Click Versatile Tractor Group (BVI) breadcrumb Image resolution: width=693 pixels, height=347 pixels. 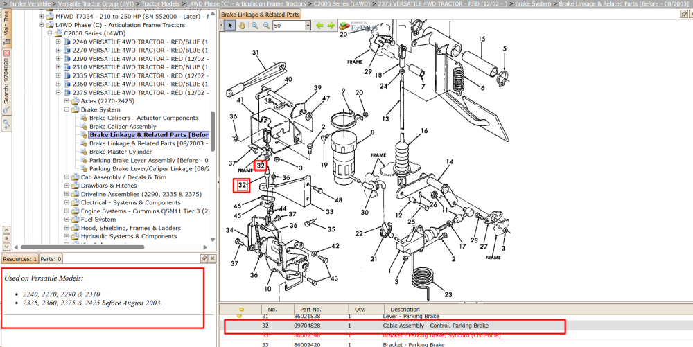pos(96,3)
